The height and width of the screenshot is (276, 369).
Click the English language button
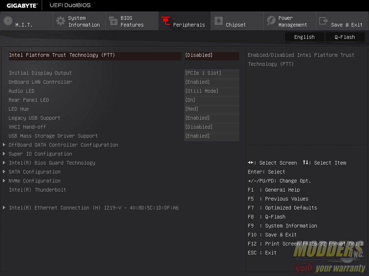(304, 37)
